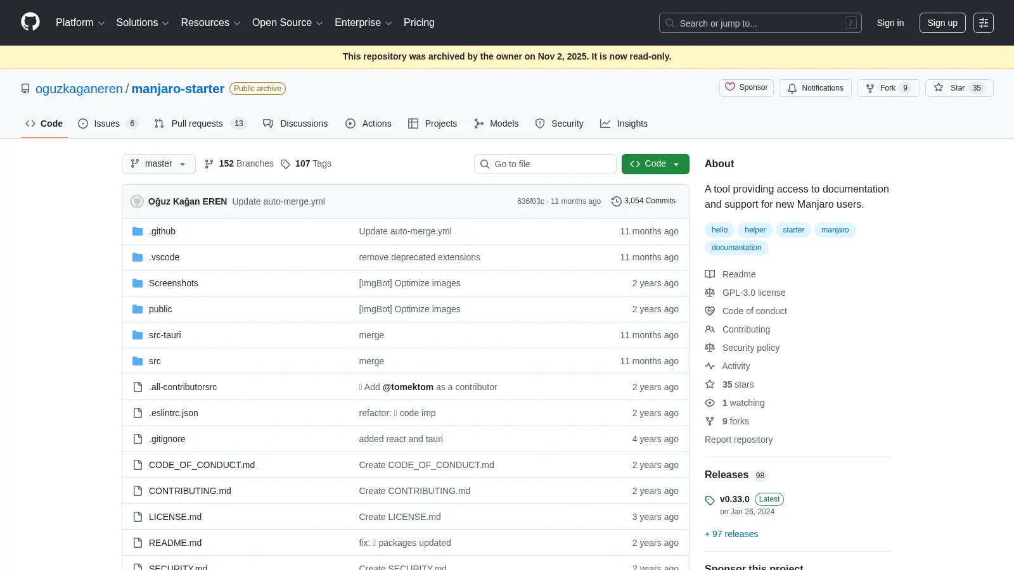Open the Pricing page
Screen dimensions: 1014x570
pos(419,23)
